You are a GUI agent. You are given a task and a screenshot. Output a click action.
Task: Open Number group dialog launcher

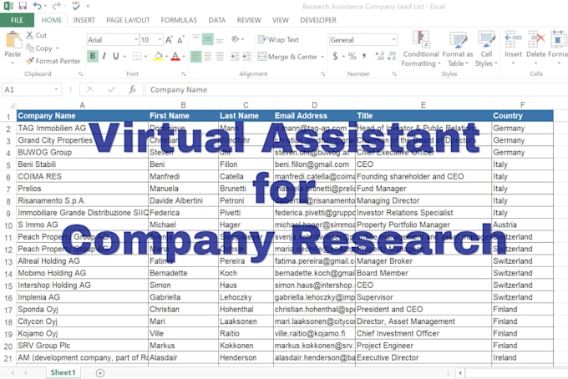(394, 73)
